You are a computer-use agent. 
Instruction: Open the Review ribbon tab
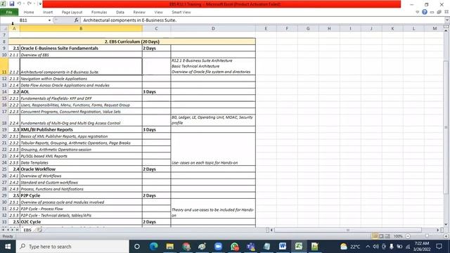[x=139, y=12]
